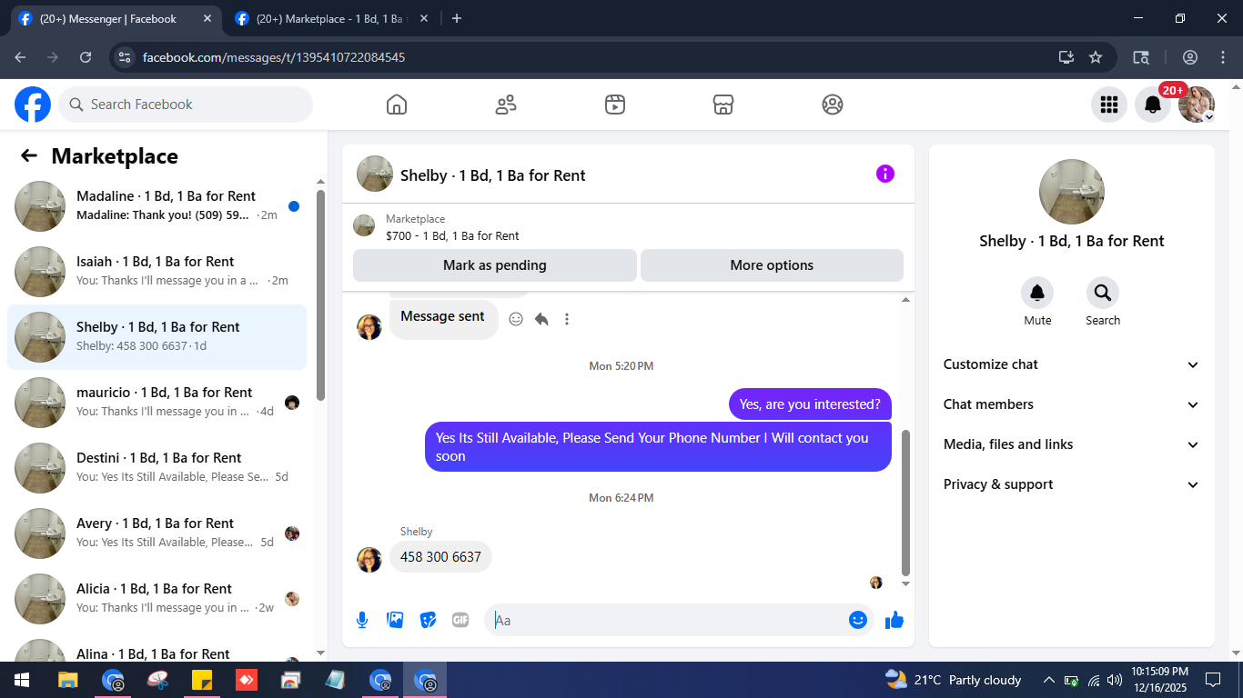
Task: Switch to Messenger | Facebook browser tab
Action: 115,18
